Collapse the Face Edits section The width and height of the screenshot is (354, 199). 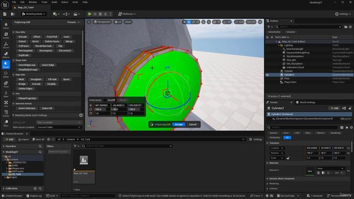tap(13, 32)
